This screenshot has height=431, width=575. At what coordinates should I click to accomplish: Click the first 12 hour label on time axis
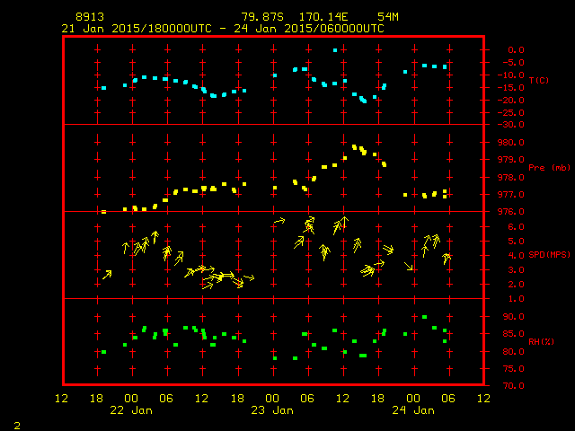click(x=61, y=399)
